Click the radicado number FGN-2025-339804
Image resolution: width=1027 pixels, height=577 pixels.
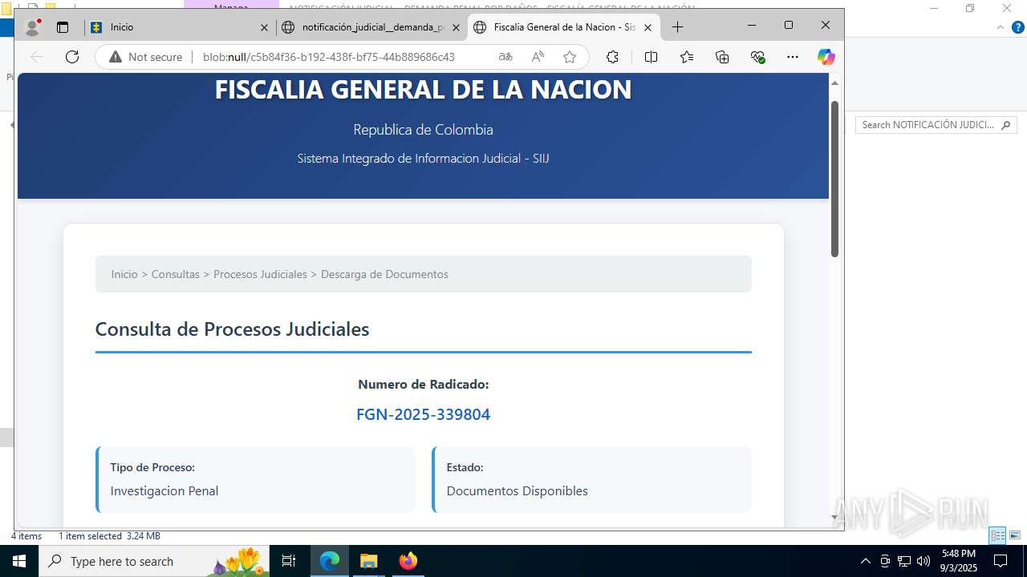coord(423,414)
